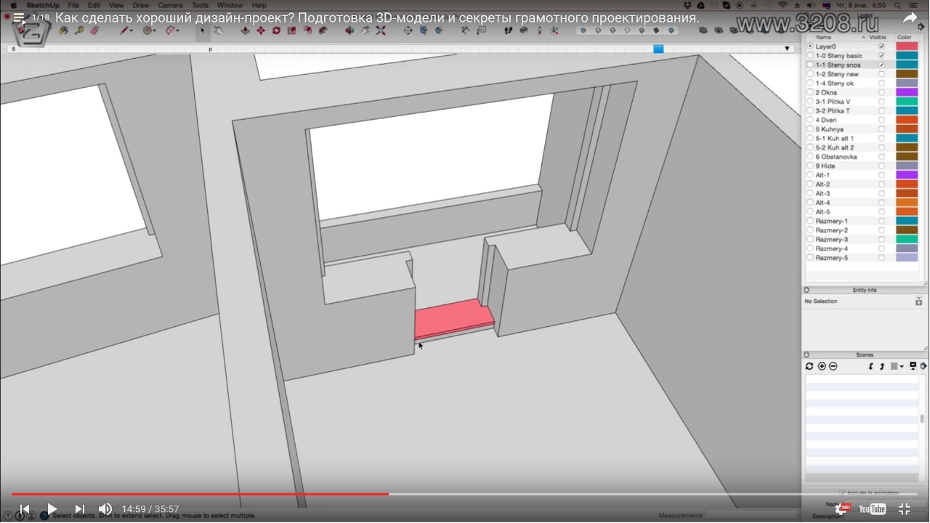
Task: Enable visibility for 5 Kuhnya layer
Action: point(881,129)
